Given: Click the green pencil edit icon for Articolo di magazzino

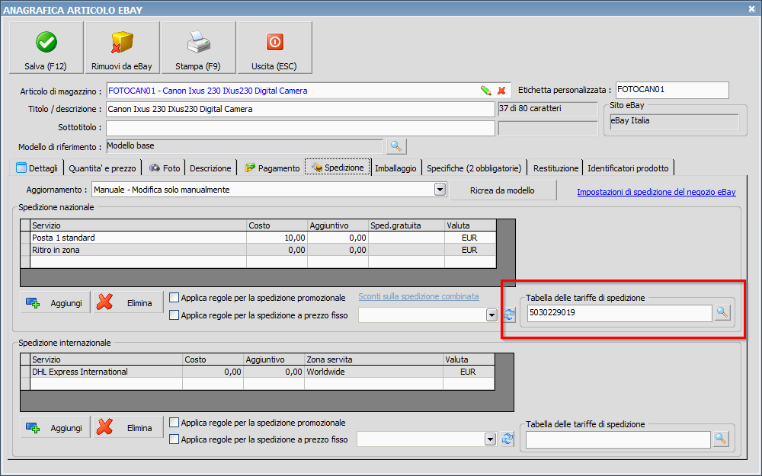Looking at the screenshot, I should (485, 91).
